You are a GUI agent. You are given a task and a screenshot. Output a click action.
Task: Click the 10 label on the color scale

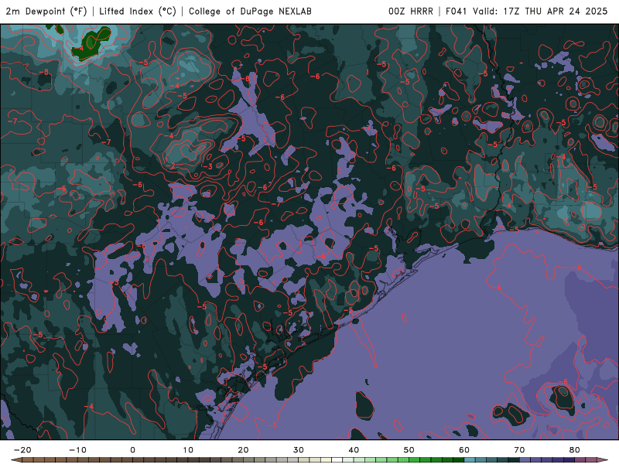point(188,450)
